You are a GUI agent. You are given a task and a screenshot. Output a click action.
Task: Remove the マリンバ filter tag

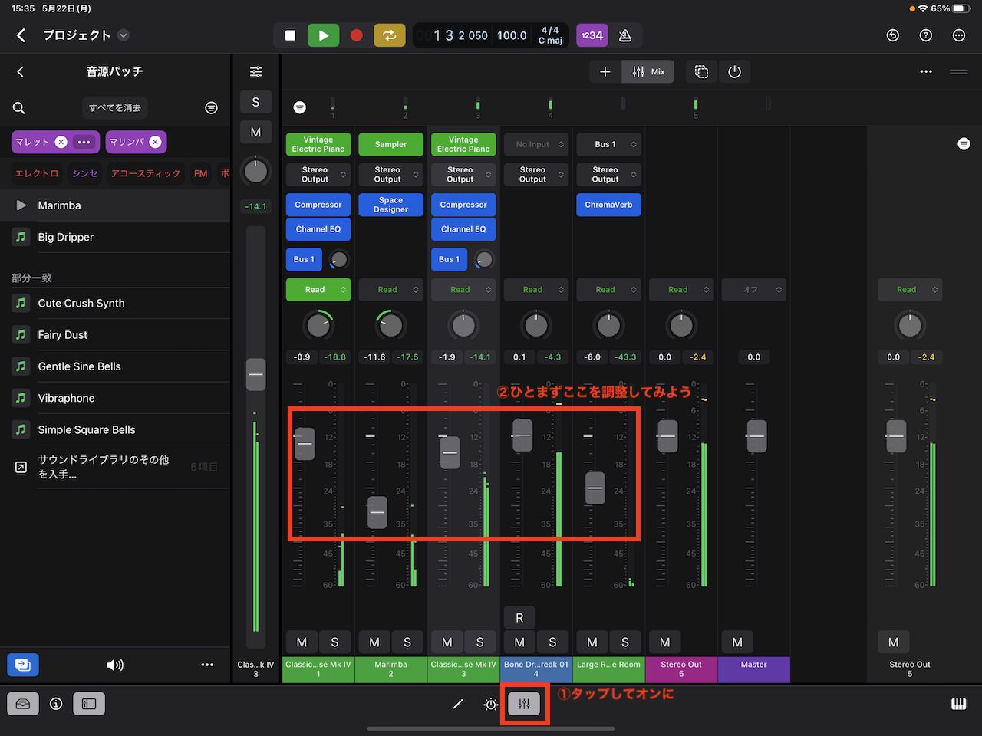[x=155, y=142]
